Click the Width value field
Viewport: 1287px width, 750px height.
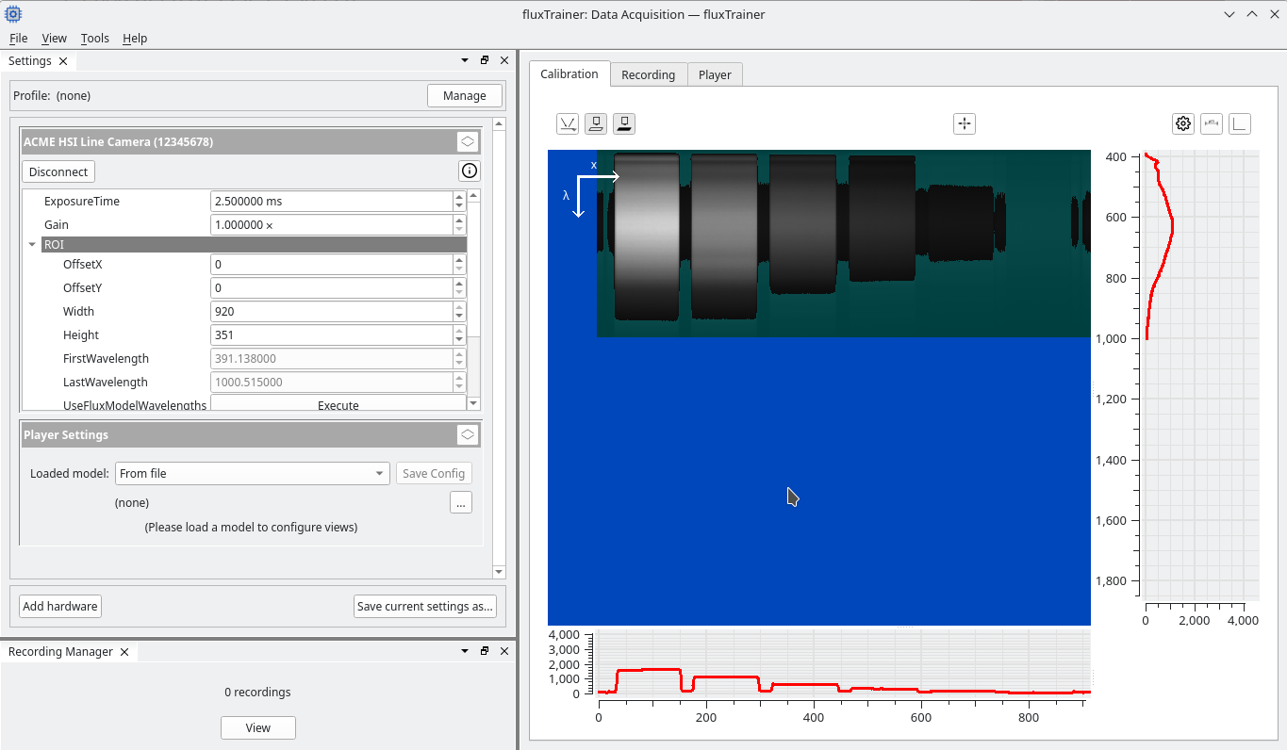(x=332, y=312)
